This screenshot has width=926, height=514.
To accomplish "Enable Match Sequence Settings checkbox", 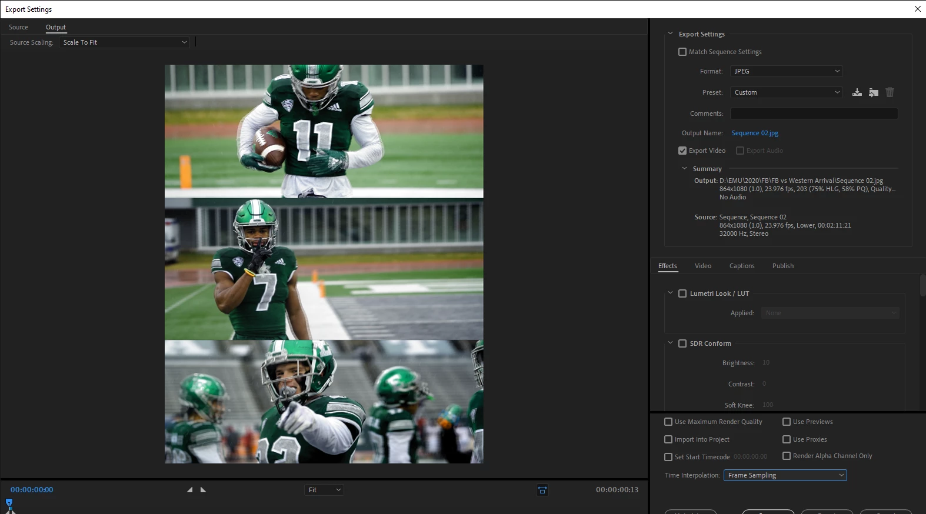I will coord(682,52).
